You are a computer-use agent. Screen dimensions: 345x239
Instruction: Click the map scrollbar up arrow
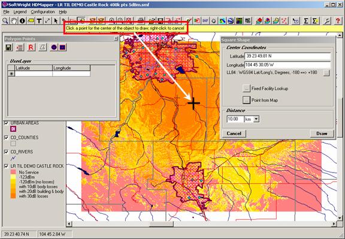click(340, 35)
